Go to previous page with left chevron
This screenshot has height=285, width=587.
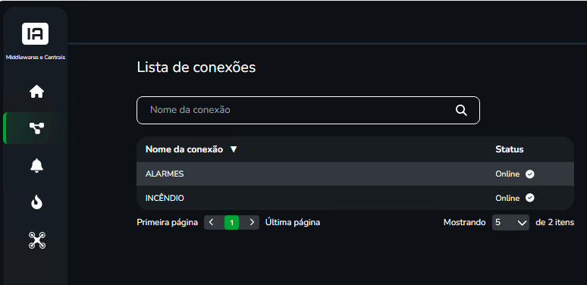point(211,223)
